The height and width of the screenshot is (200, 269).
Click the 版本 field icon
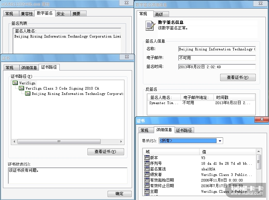click(147, 157)
